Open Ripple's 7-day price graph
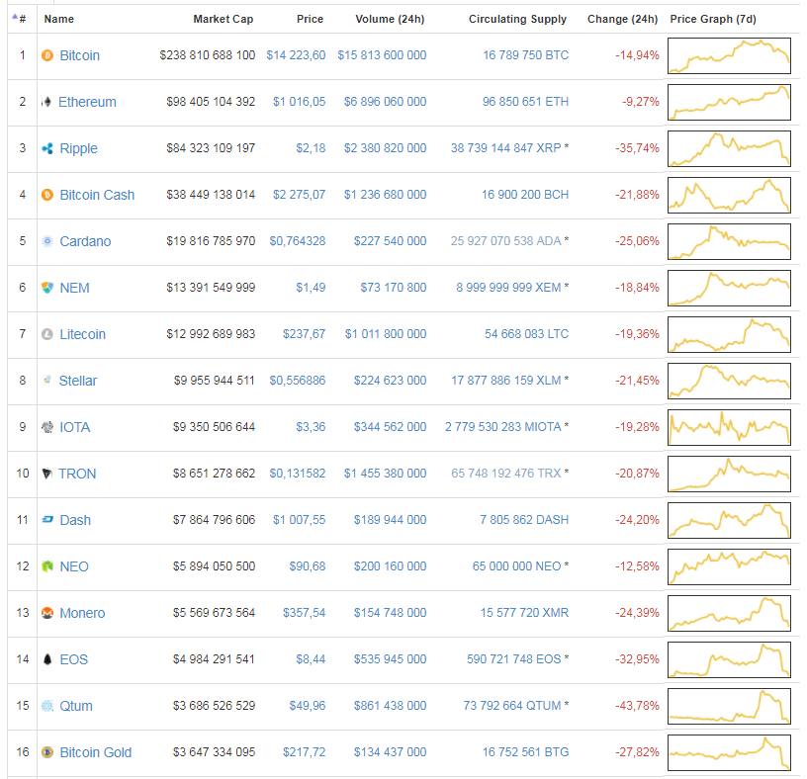807x779 pixels. [x=729, y=148]
